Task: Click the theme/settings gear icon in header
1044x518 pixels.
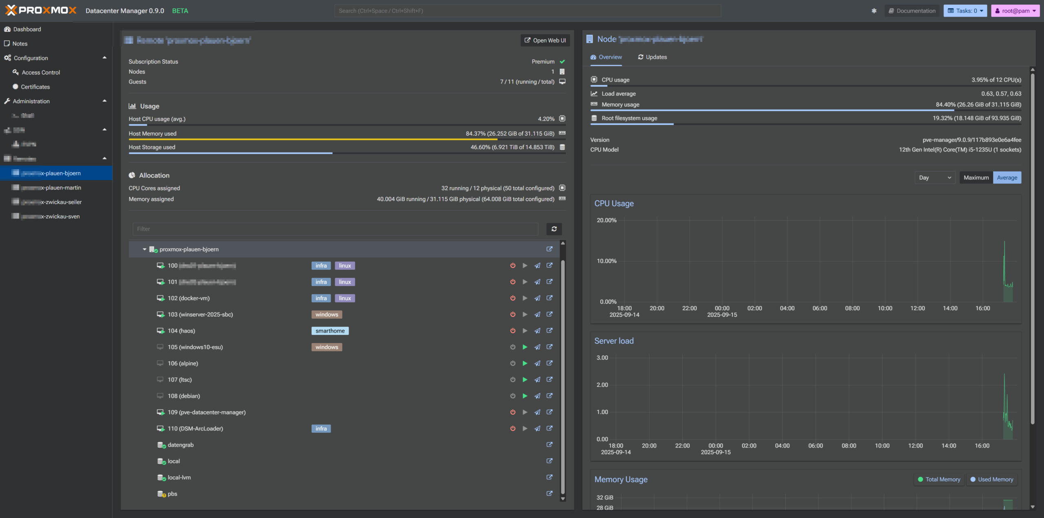Action: click(874, 11)
